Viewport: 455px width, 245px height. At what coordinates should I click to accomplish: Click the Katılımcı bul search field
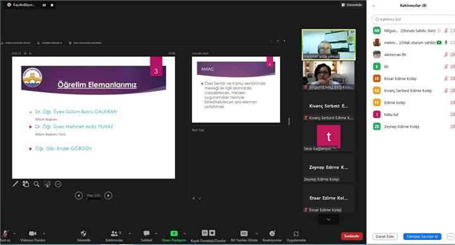coord(413,19)
